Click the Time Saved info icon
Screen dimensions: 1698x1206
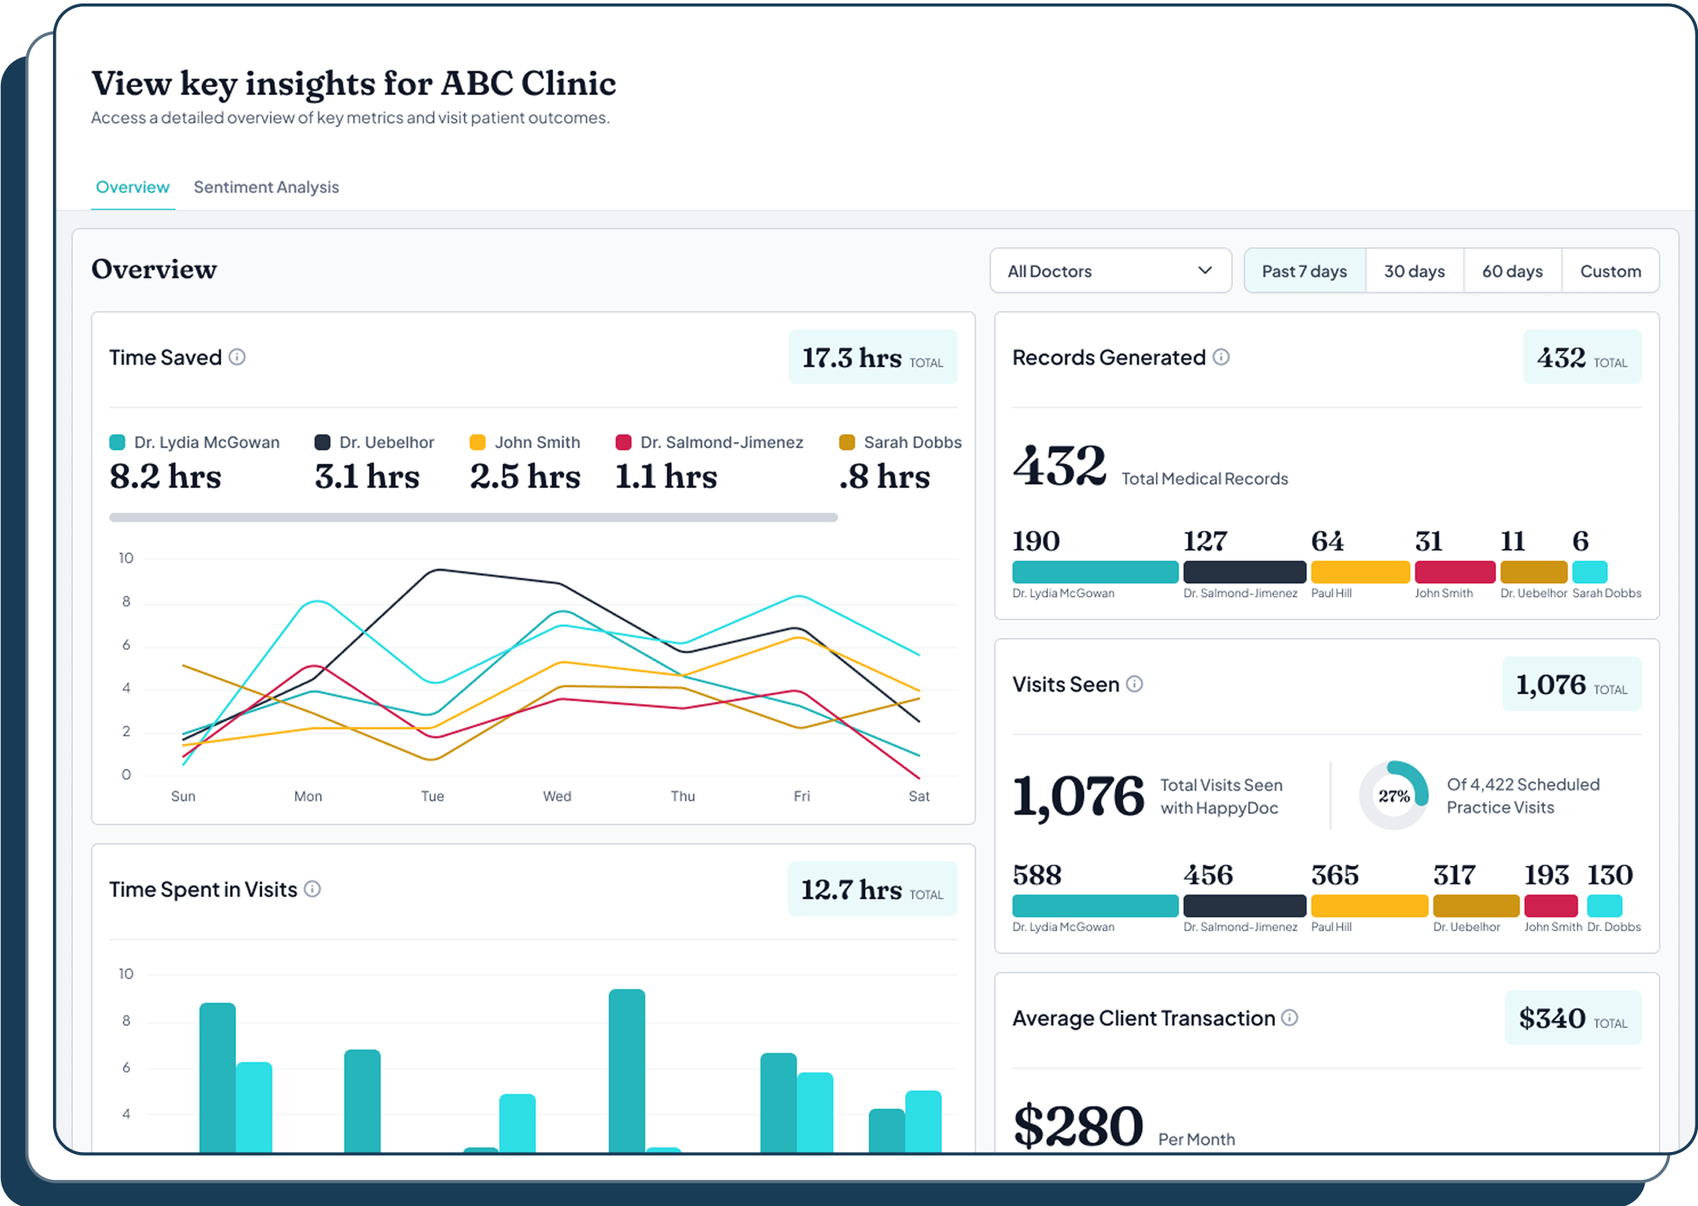pyautogui.click(x=238, y=357)
